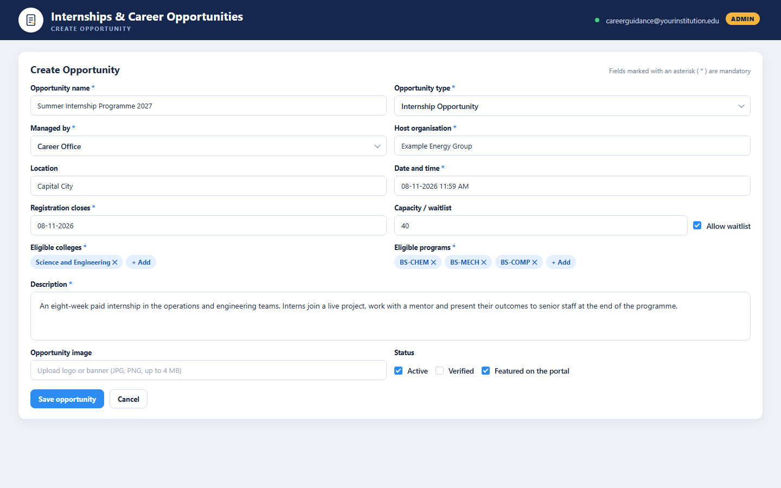The width and height of the screenshot is (781, 488).
Task: Click the Opportunity image upload field
Action: 208,370
